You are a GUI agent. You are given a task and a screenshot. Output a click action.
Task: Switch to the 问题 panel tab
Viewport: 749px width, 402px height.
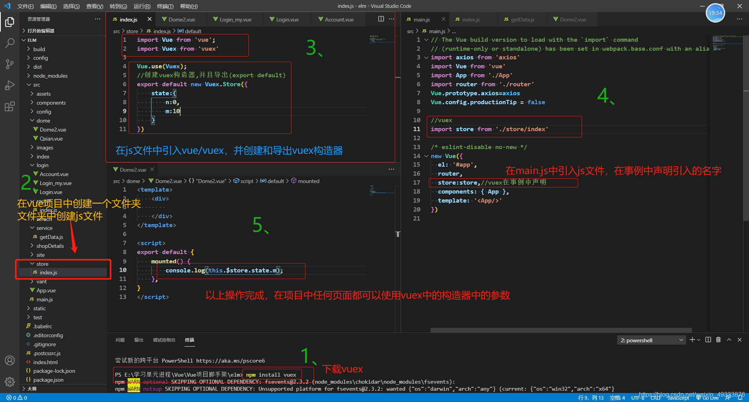pos(120,340)
